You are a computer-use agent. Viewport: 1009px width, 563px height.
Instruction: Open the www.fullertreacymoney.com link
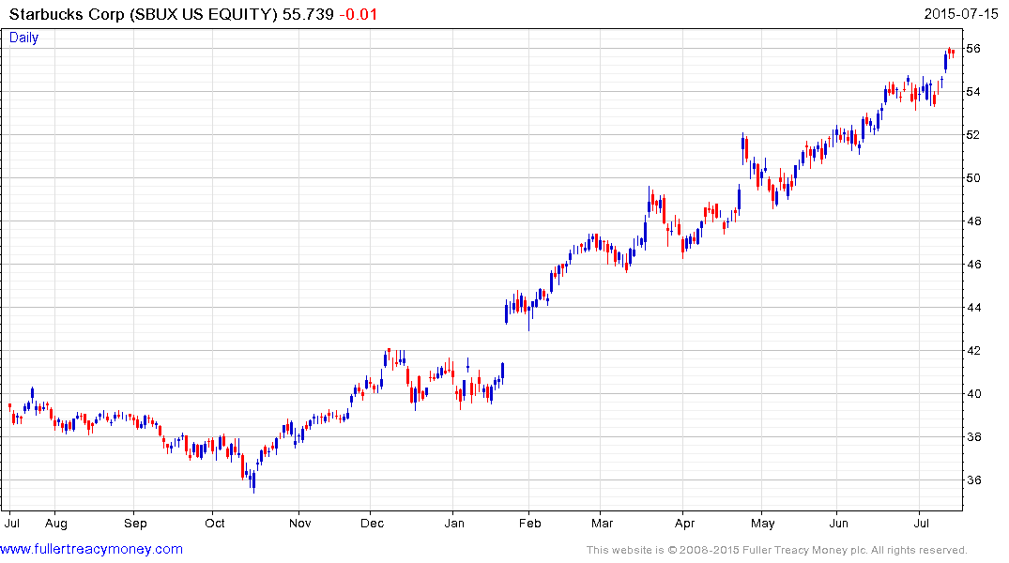coord(91,549)
